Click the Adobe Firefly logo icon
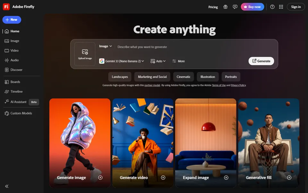This screenshot has height=193, width=308. [x=6, y=7]
